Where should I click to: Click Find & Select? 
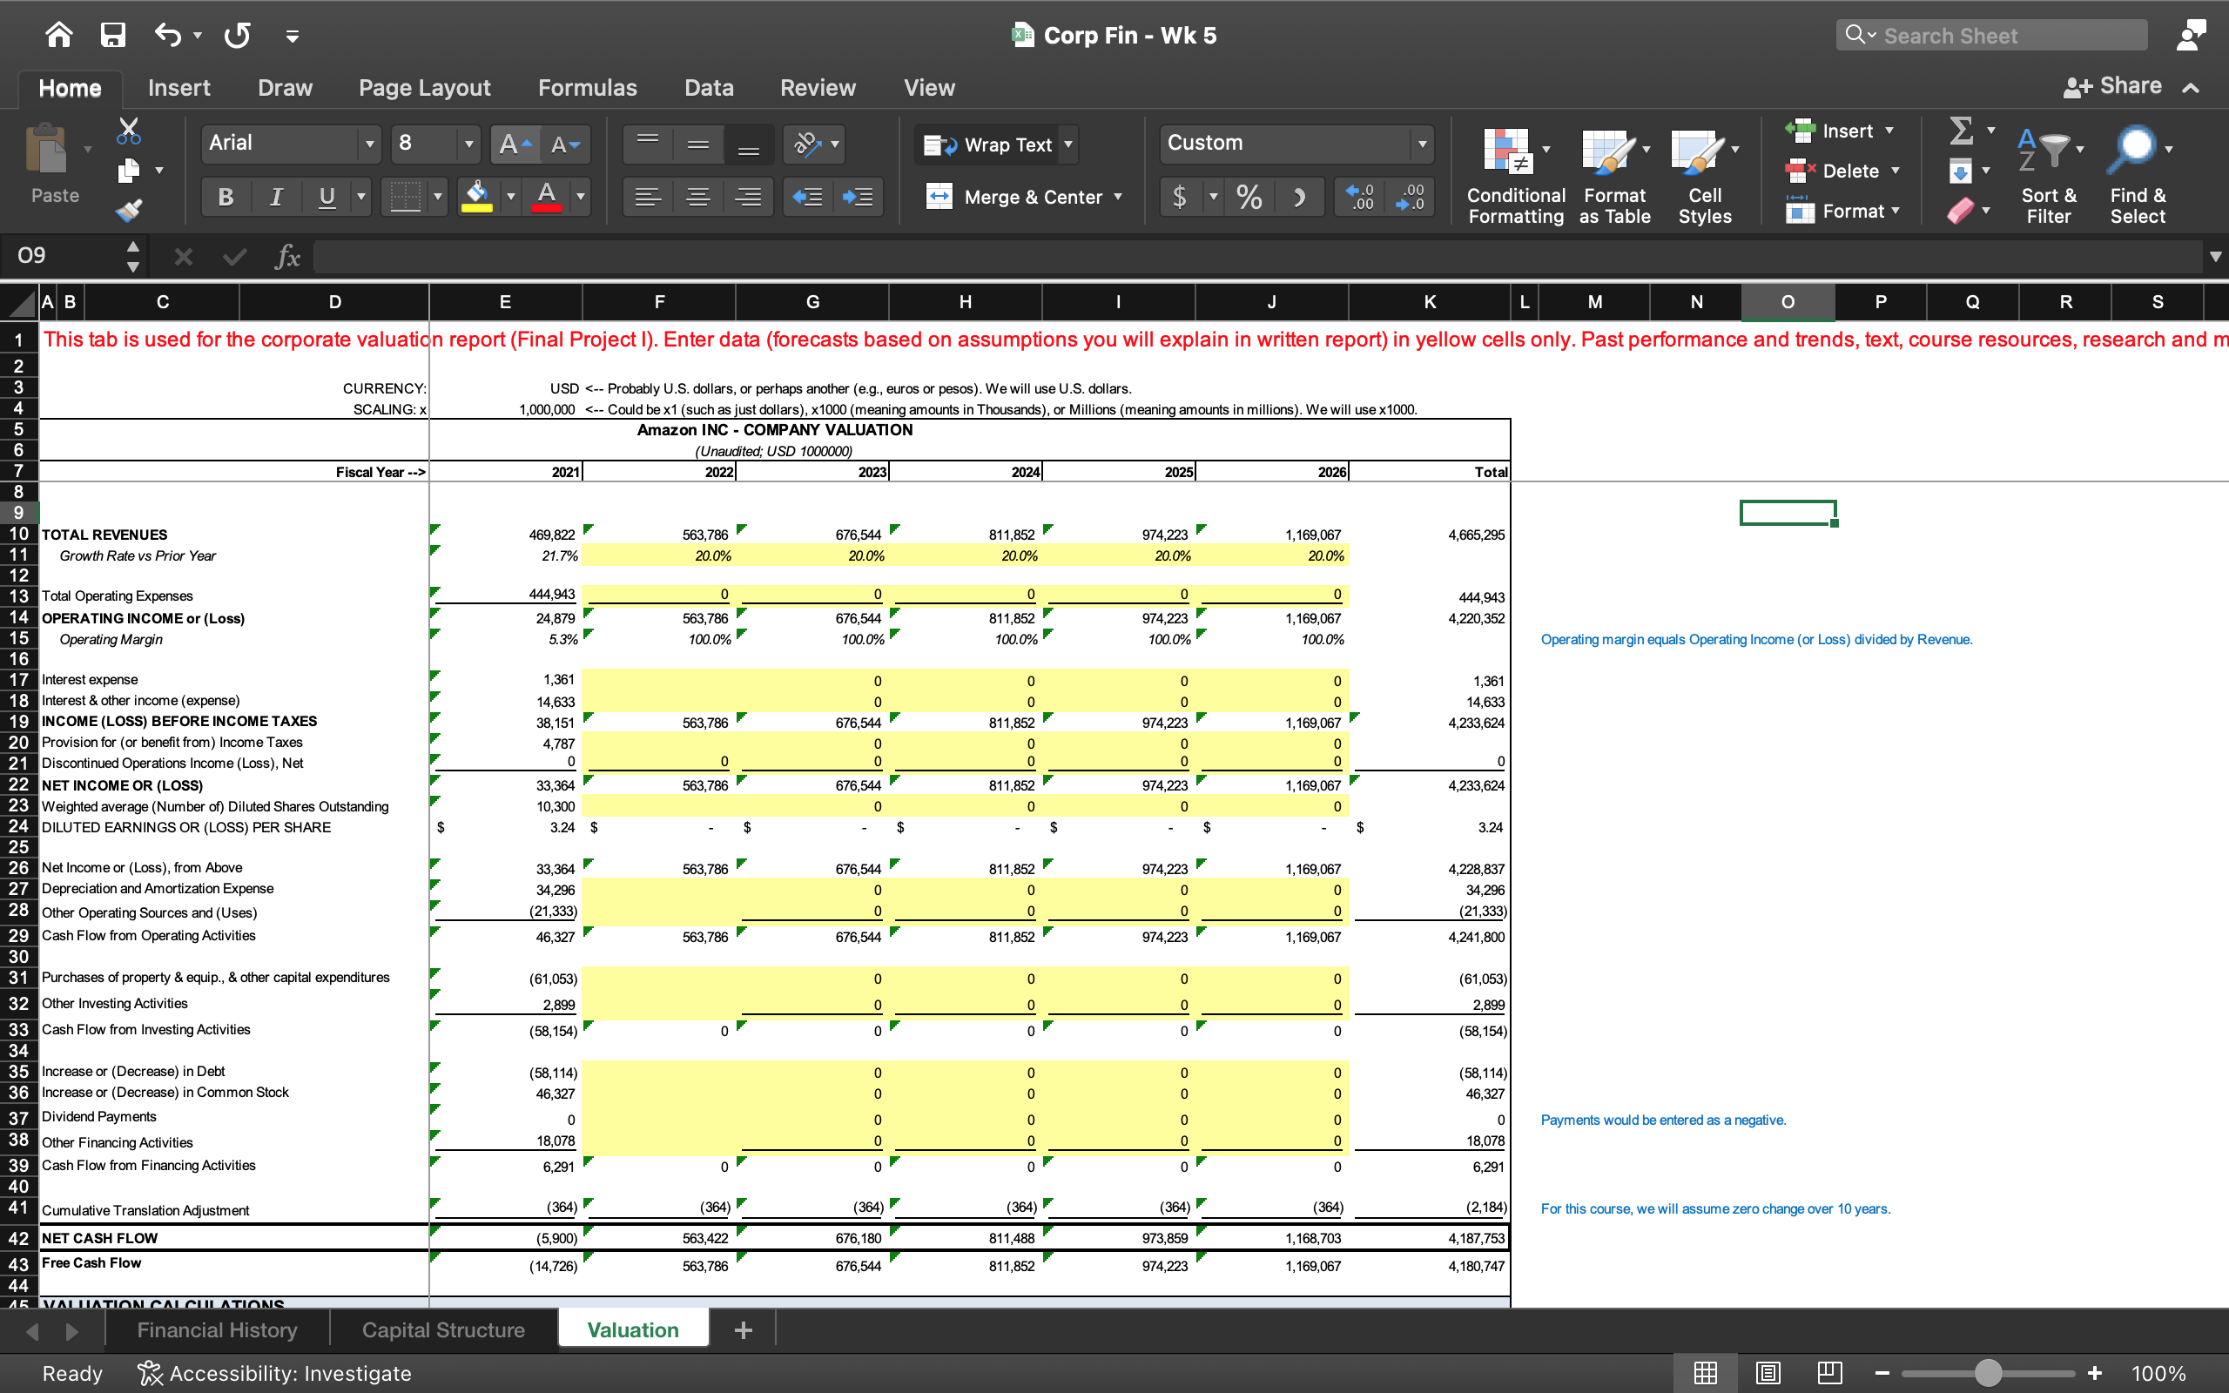2136,175
